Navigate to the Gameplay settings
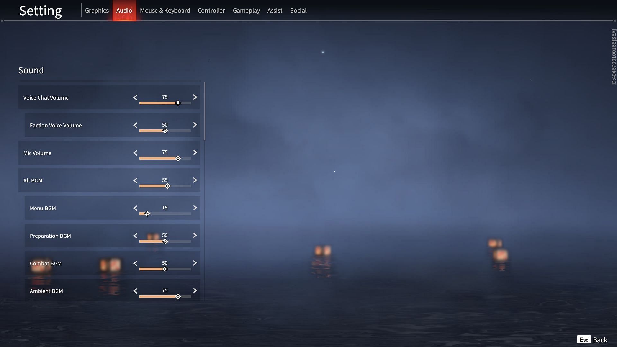Image resolution: width=617 pixels, height=347 pixels. (246, 10)
